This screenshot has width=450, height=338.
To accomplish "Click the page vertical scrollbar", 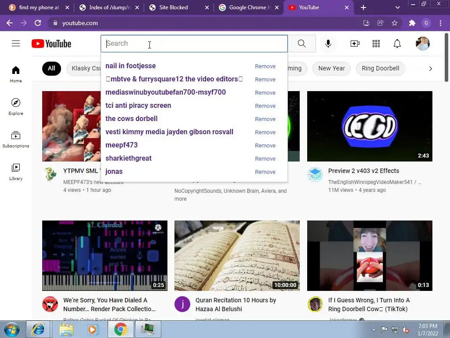I will [x=446, y=58].
